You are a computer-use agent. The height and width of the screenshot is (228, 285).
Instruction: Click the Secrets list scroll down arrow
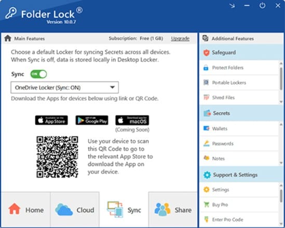pyautogui.click(x=281, y=163)
